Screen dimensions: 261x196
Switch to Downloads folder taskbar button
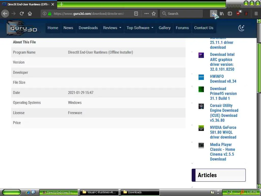(x=140, y=192)
